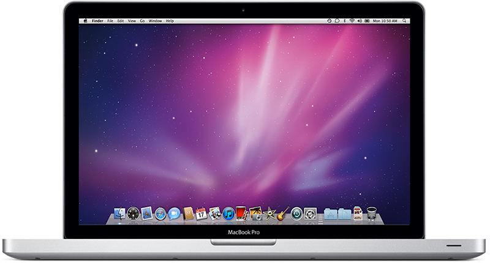
Task: Open the Trash in dock
Action: (x=372, y=213)
